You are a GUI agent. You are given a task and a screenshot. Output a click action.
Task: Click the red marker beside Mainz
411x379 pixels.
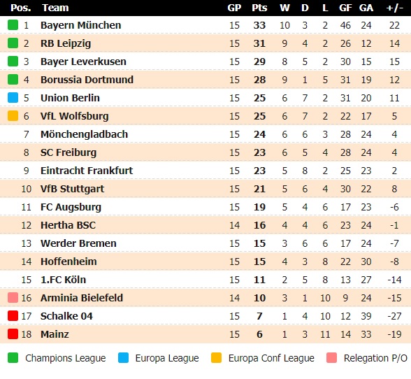coord(13,334)
